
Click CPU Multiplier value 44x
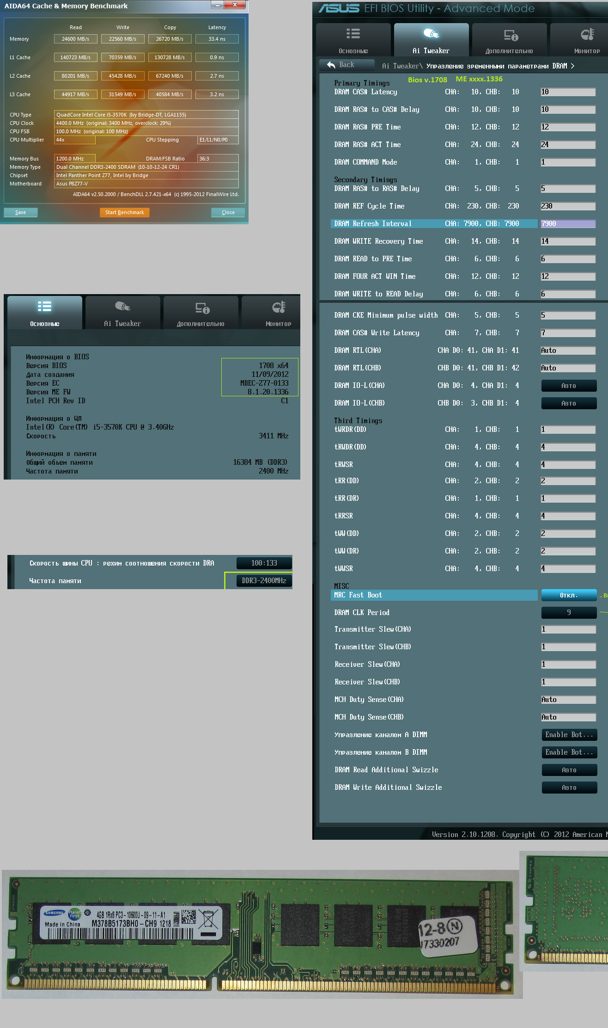75,140
